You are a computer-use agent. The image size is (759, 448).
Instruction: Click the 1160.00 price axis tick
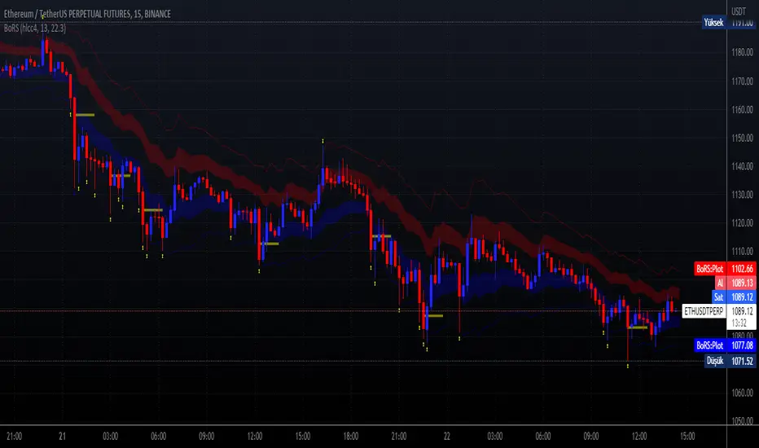[x=742, y=109]
